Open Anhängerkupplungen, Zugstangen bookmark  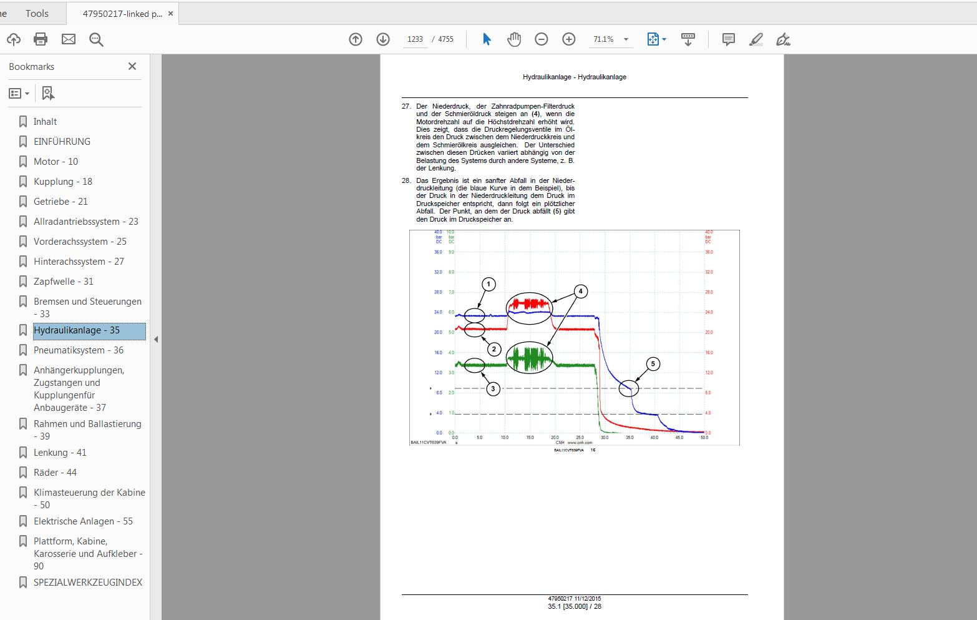pyautogui.click(x=79, y=388)
